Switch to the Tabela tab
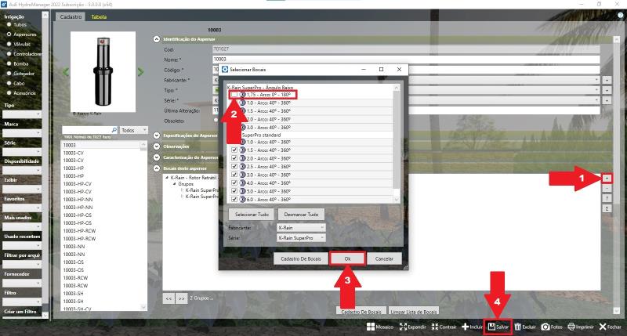The height and width of the screenshot is (336, 627). 99,16
